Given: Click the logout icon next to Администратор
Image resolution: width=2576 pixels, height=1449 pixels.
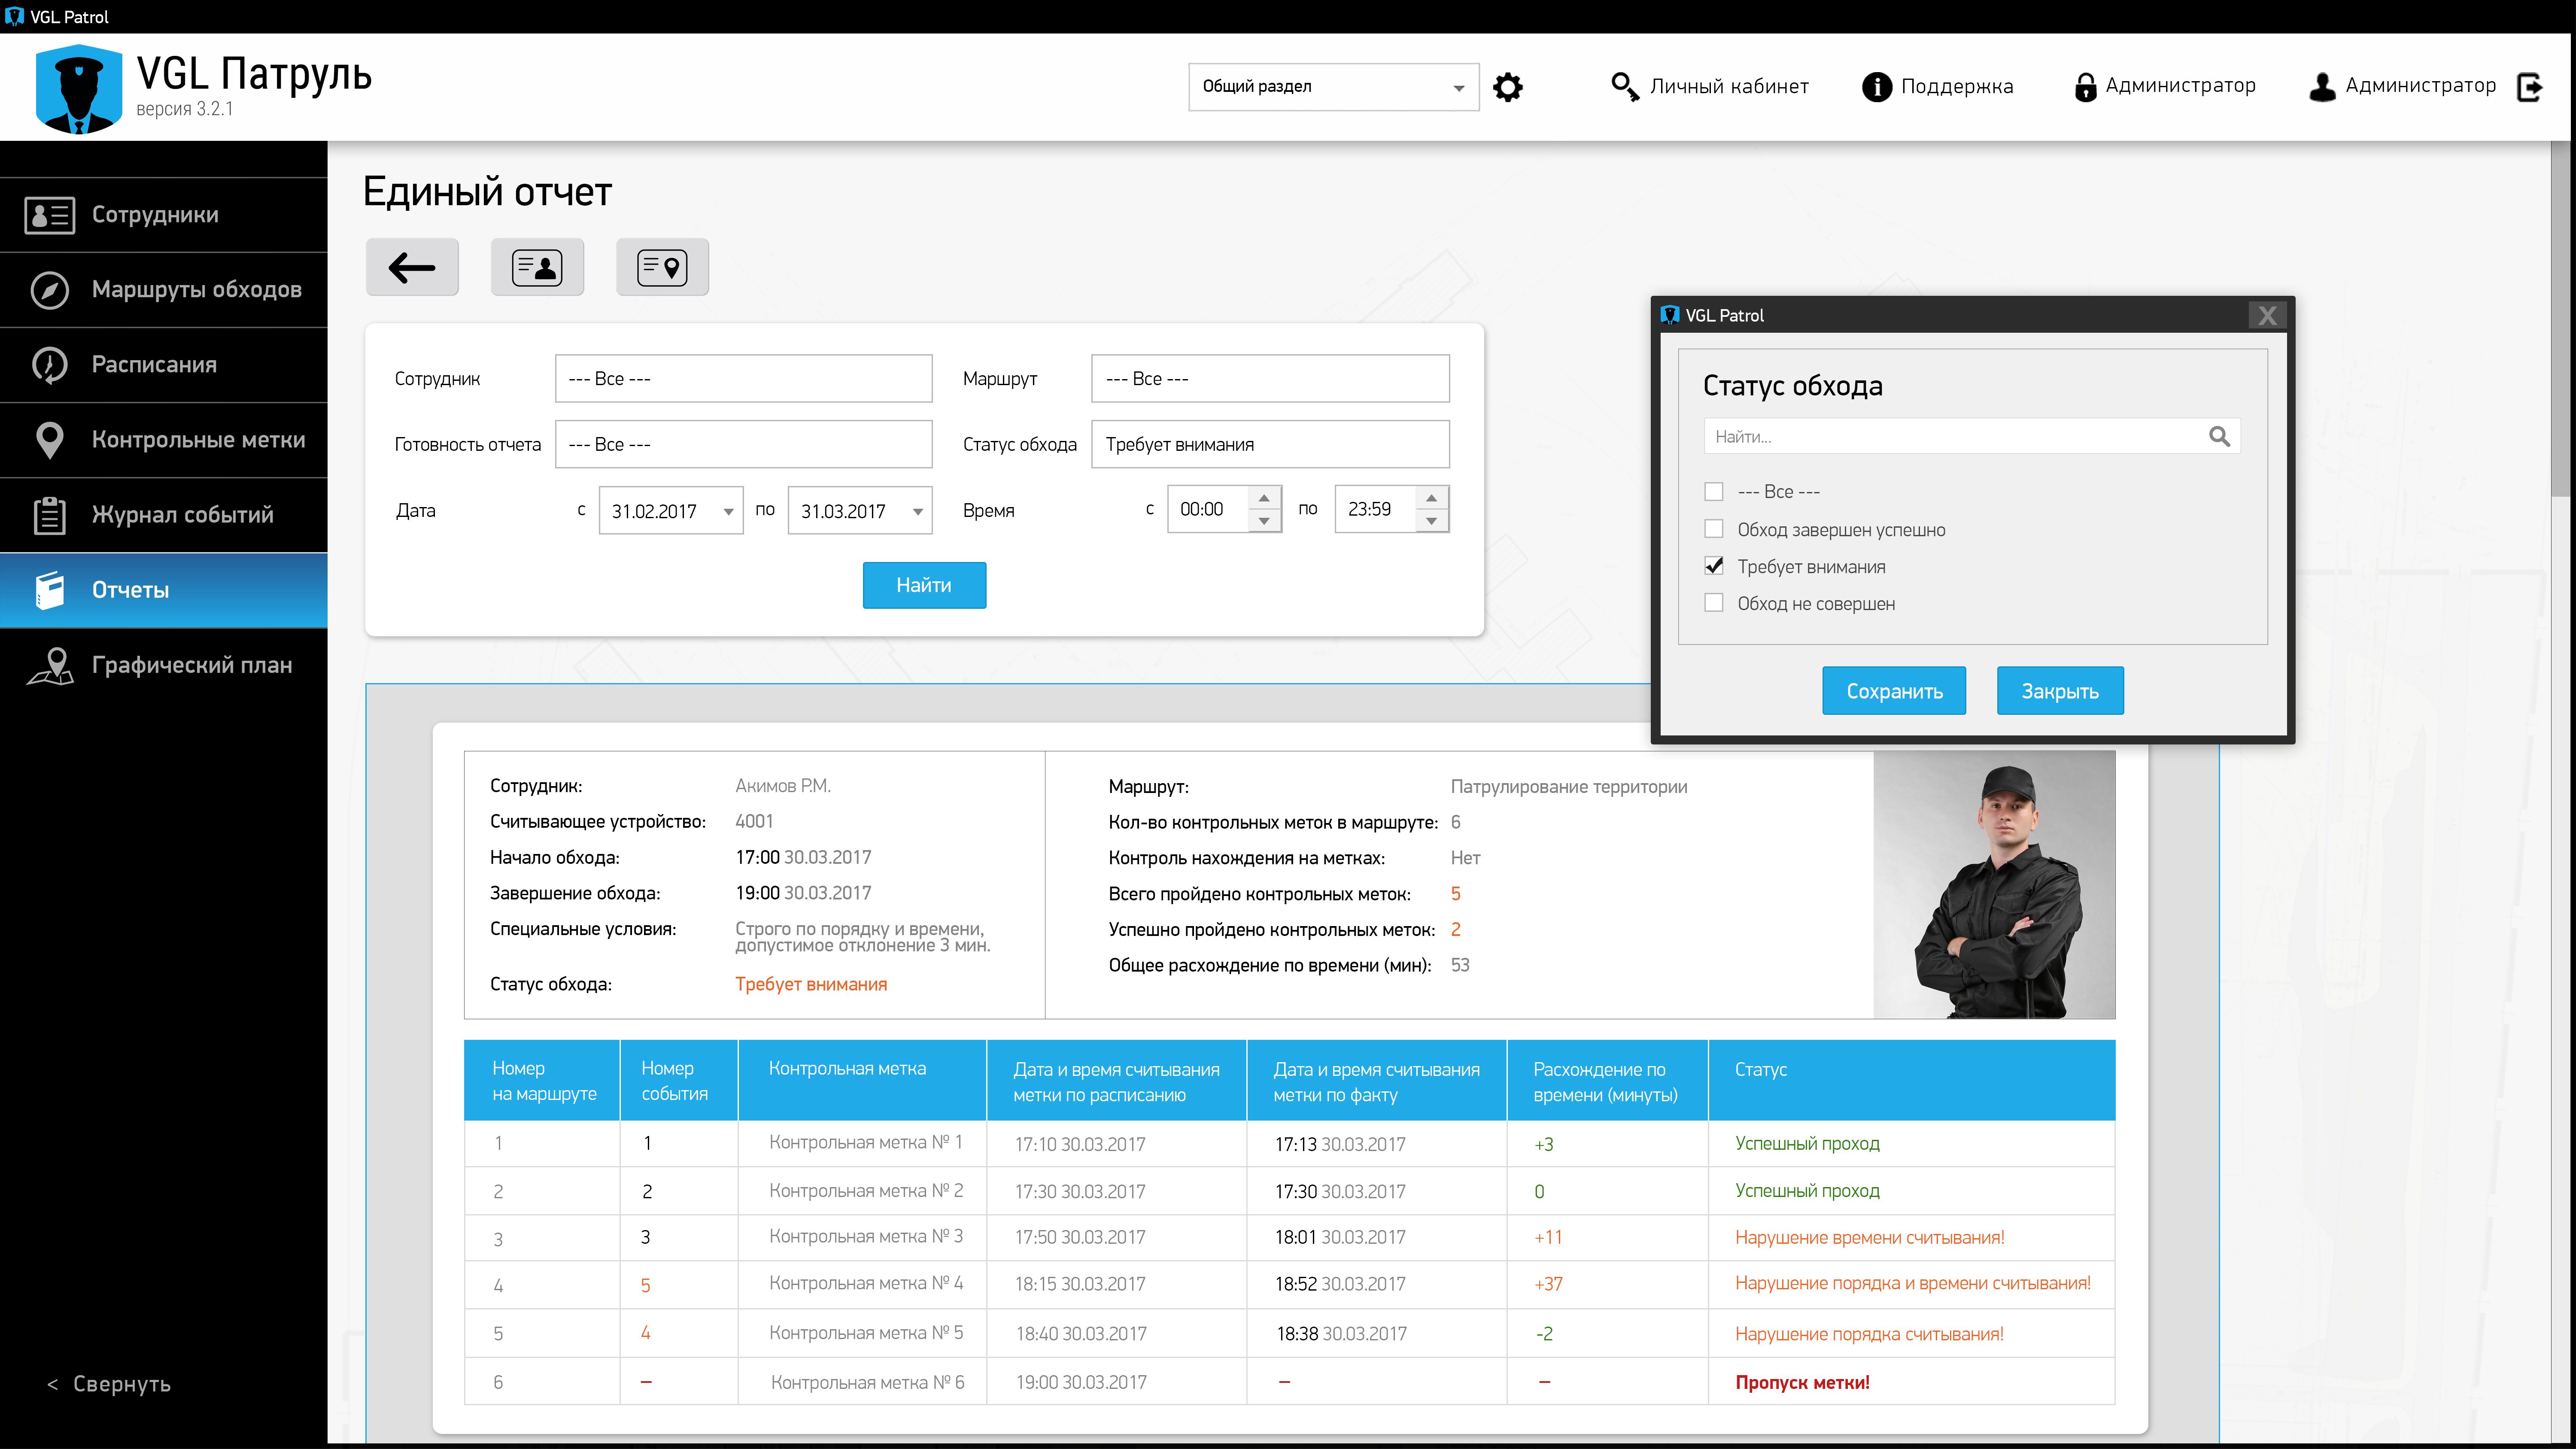Looking at the screenshot, I should [x=2530, y=87].
